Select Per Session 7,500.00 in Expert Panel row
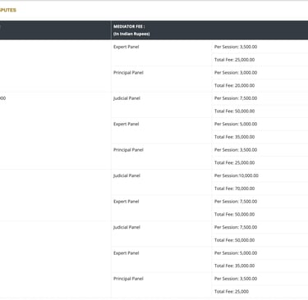The image size is (308, 300). coord(236,202)
